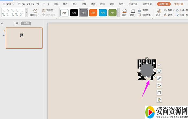Click the Save icon in quick access toolbar
Image resolution: width=188 pixels, height=119 pixels.
pos(19,4)
